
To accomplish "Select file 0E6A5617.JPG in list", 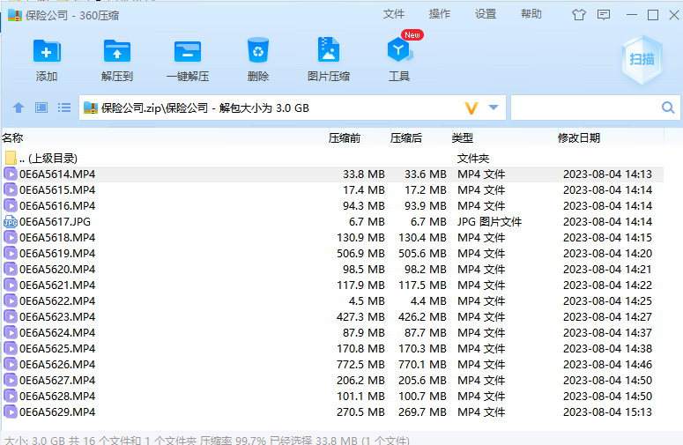I will [55, 221].
